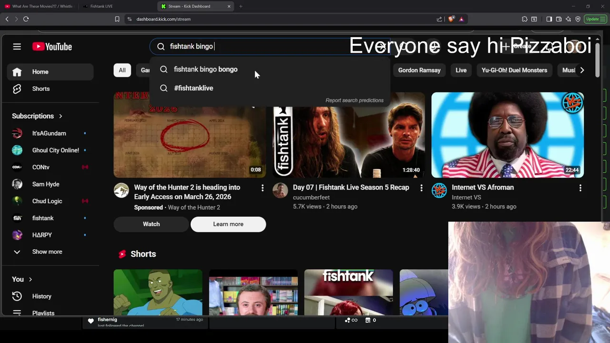
Task: Open It'sAGundam channel subscription
Action: [50, 133]
